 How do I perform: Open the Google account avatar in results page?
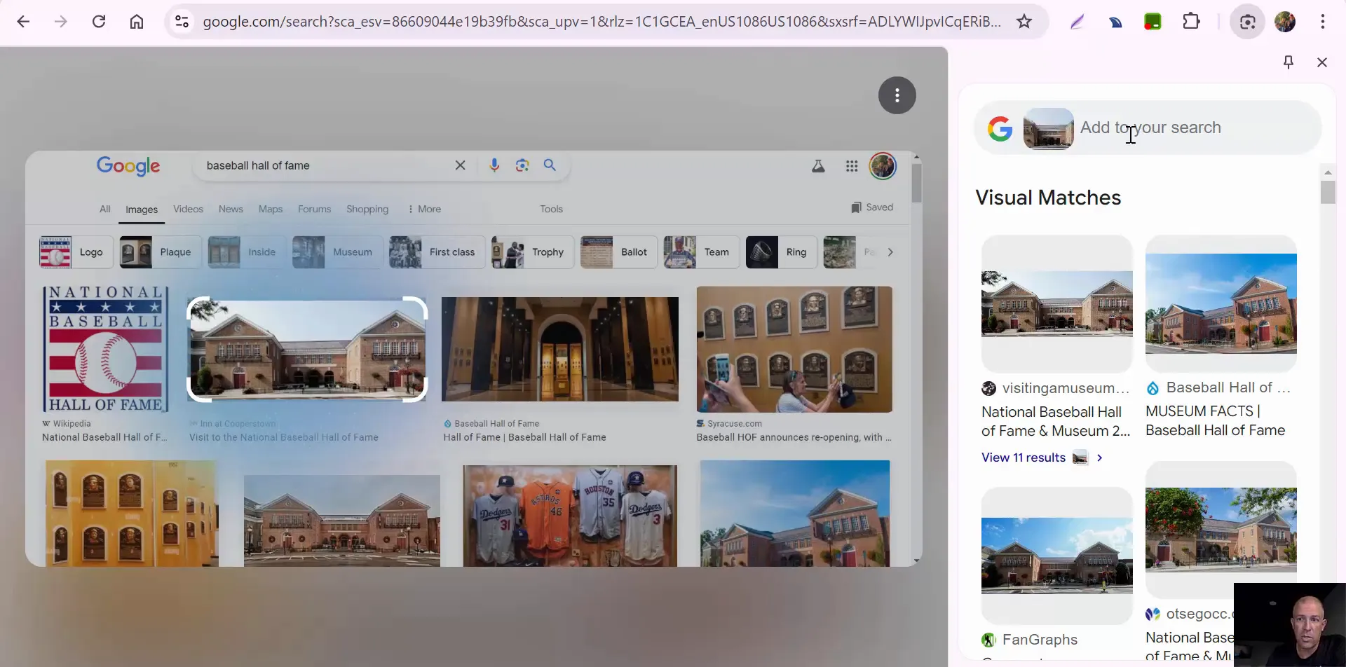[883, 166]
